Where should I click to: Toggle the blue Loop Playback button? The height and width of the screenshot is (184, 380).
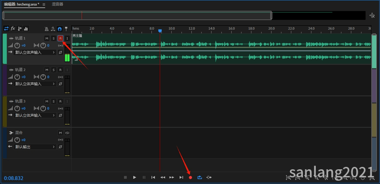point(200,177)
